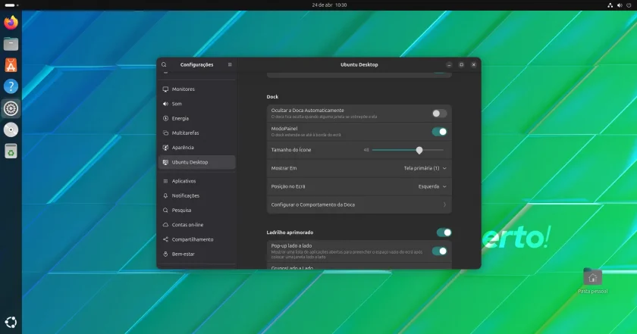
Task: Open Multitarefas settings page
Action: point(197,133)
